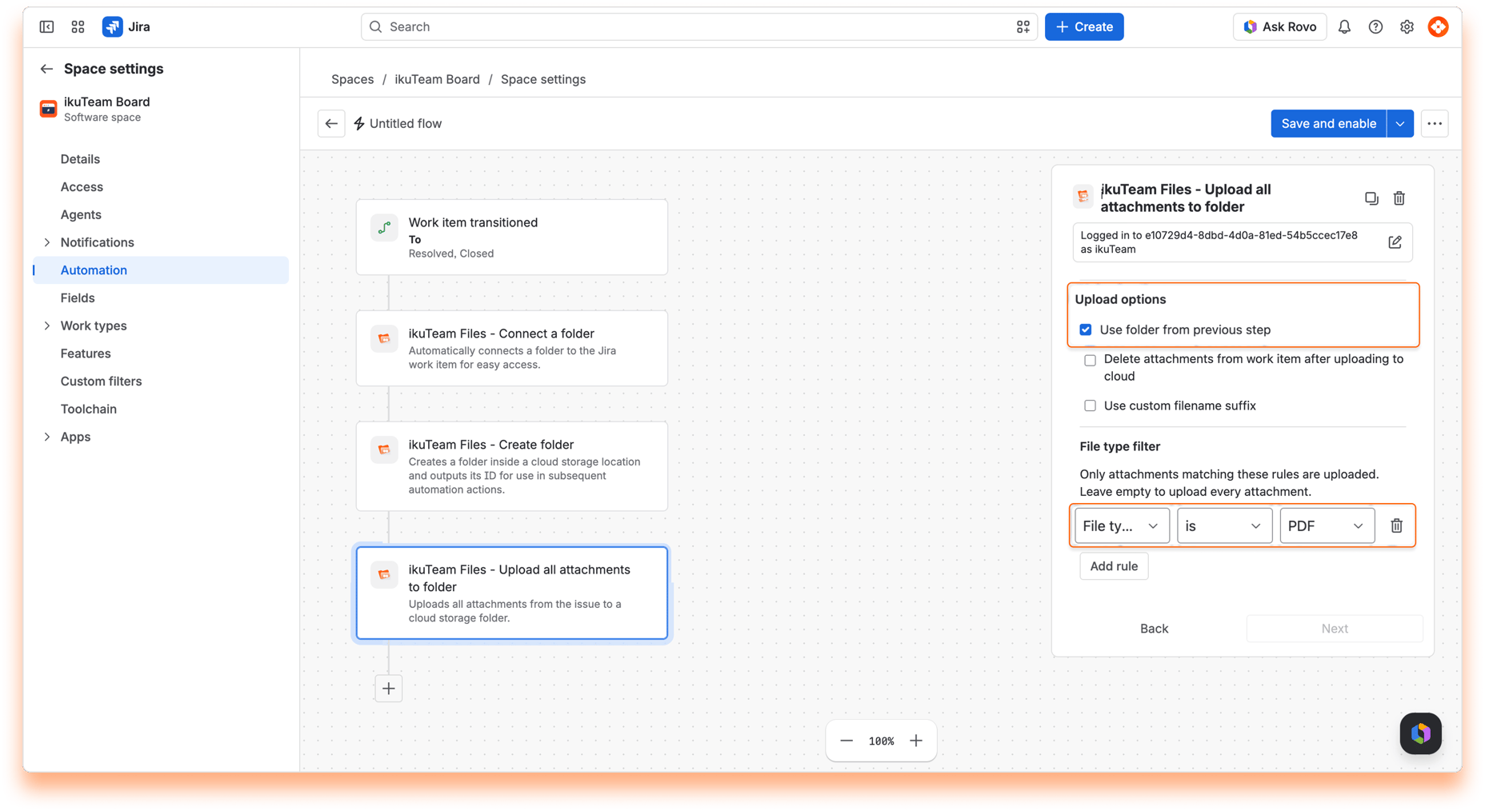Open notifications bell
The width and height of the screenshot is (1485, 811).
pyautogui.click(x=1344, y=26)
